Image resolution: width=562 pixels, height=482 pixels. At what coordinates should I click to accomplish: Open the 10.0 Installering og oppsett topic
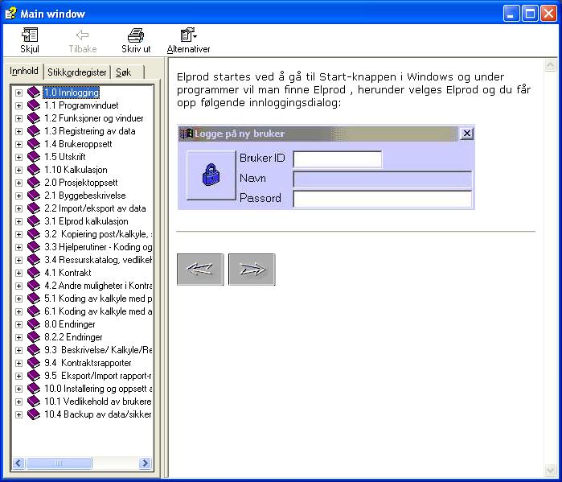pos(98,389)
